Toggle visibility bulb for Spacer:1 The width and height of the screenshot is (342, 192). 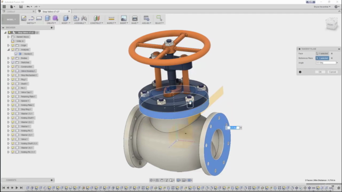pyautogui.click(x=13, y=101)
